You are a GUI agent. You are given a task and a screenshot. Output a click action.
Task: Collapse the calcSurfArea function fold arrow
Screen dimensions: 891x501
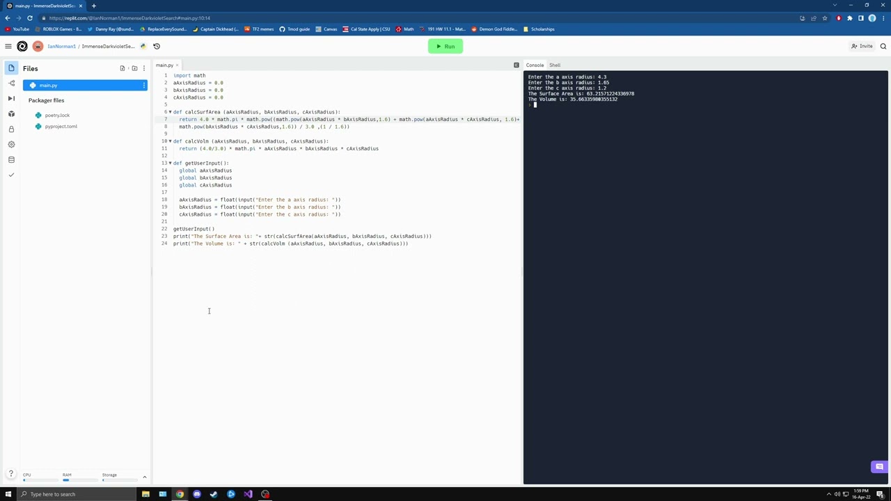[170, 112]
